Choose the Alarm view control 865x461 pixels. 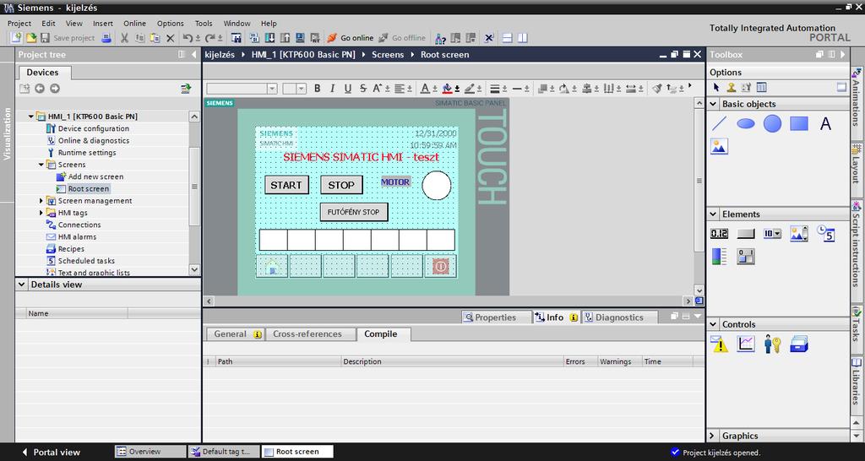(719, 344)
